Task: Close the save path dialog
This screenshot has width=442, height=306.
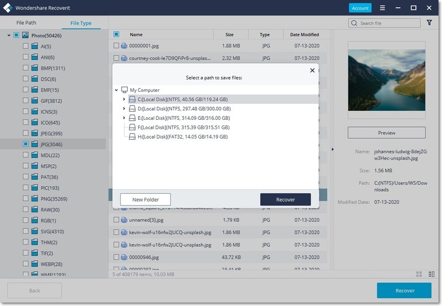Action: 312,71
